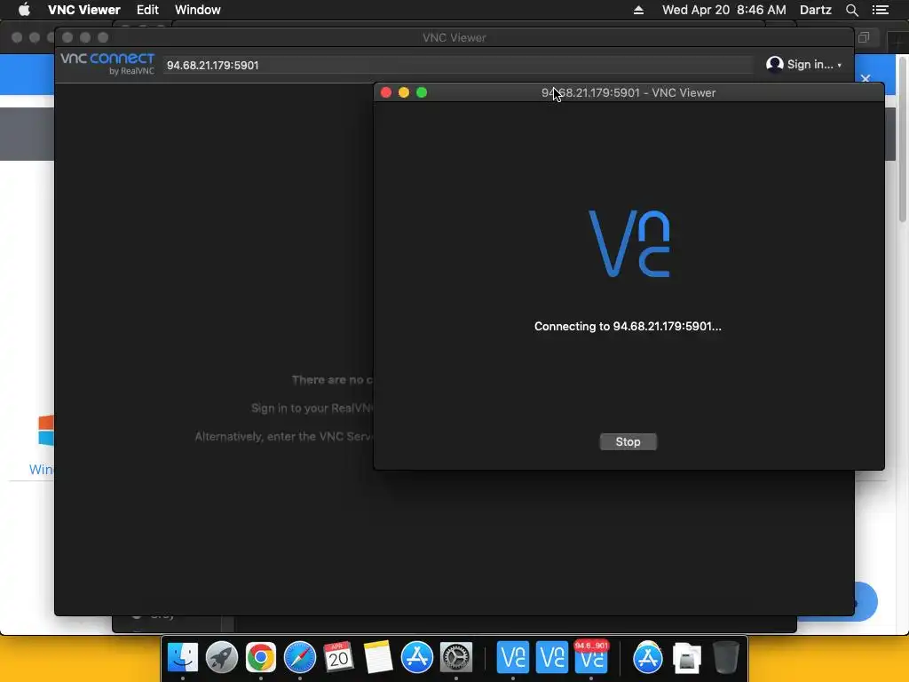The image size is (909, 682).
Task: Click the 'Sign in to your RealVN' text
Action: 312,408
